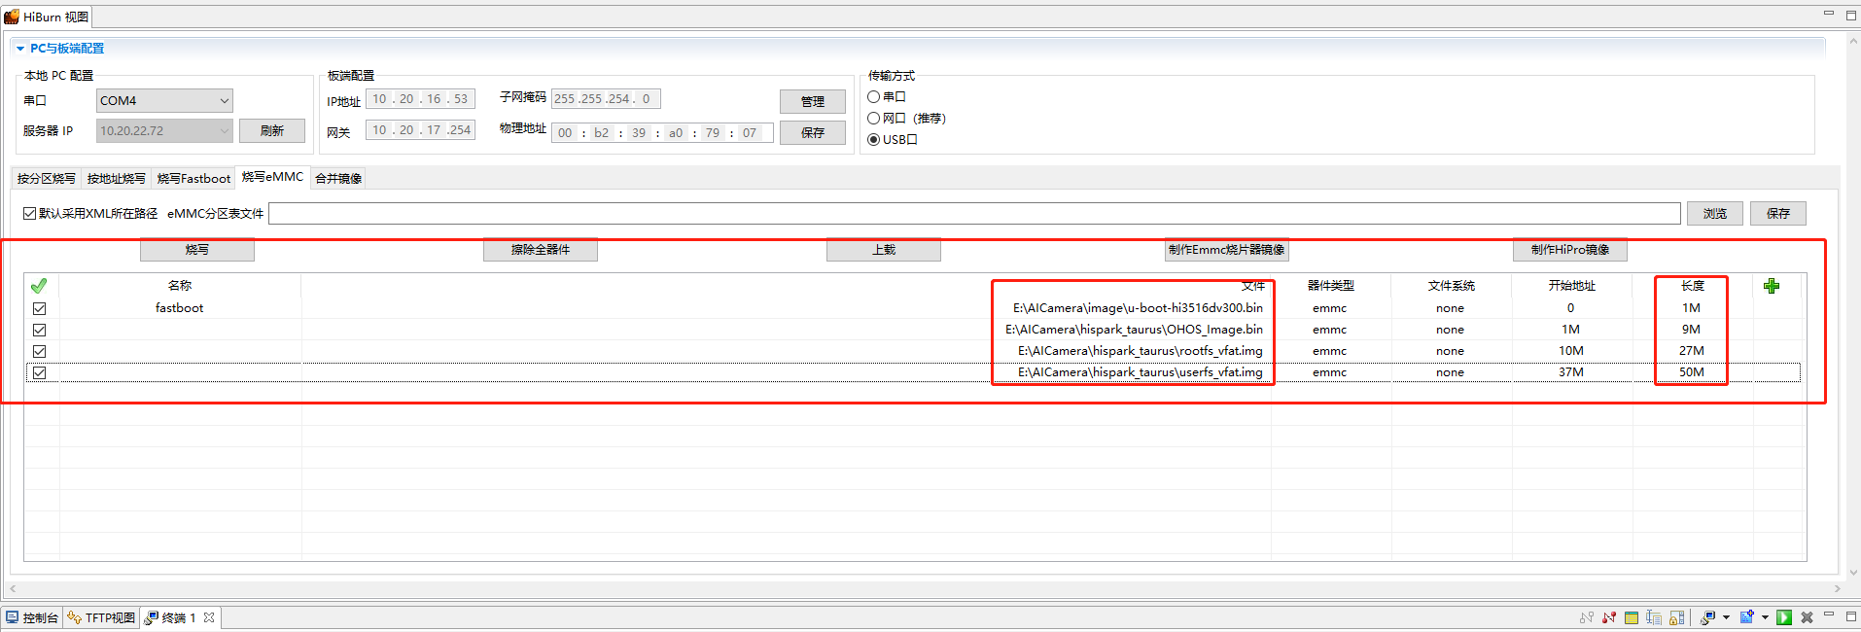The width and height of the screenshot is (1861, 632).
Task: Click 保存 button beside 浏览
Action: pyautogui.click(x=1778, y=213)
